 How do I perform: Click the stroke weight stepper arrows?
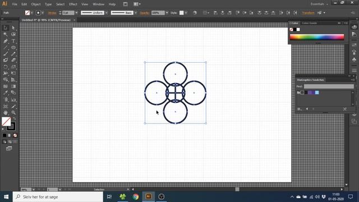pos(60,13)
